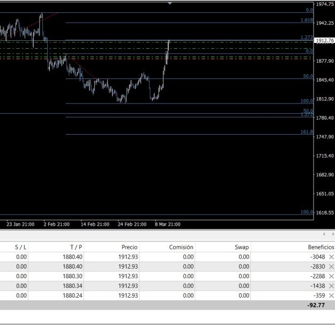Sort by S / L column header
Image resolution: width=335 pixels, height=325 pixels.
pyautogui.click(x=20, y=247)
